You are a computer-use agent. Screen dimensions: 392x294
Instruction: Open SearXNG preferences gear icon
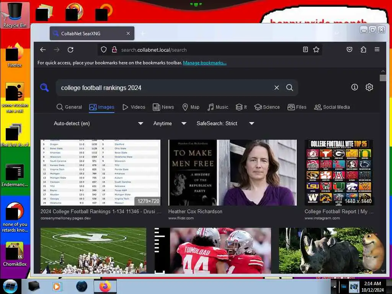[x=369, y=87]
